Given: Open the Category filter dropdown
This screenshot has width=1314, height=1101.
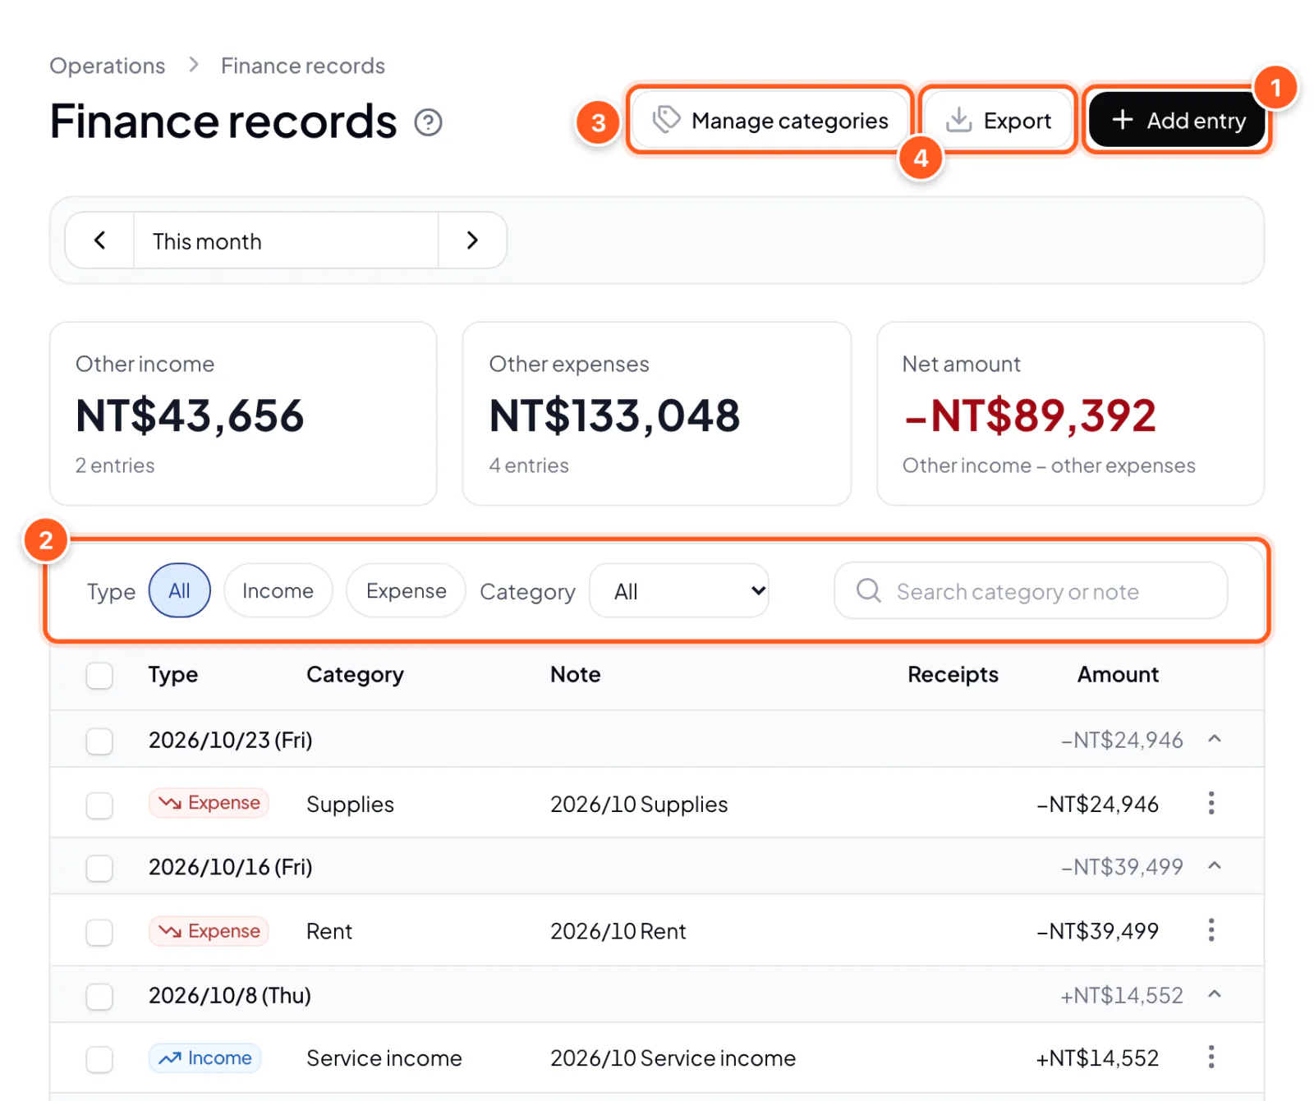Looking at the screenshot, I should 679,590.
